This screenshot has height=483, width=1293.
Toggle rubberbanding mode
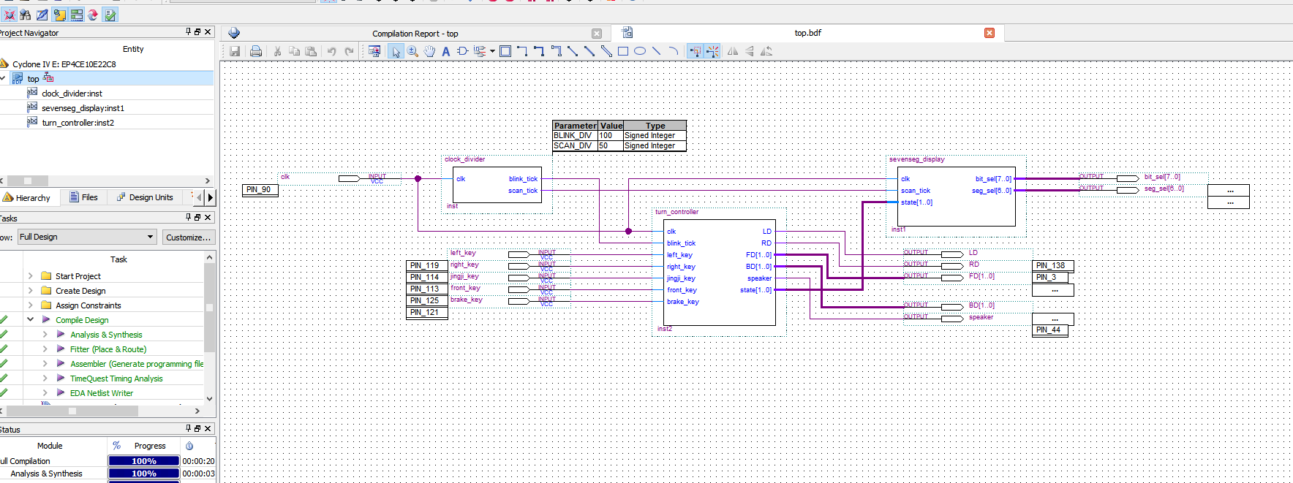(x=712, y=51)
